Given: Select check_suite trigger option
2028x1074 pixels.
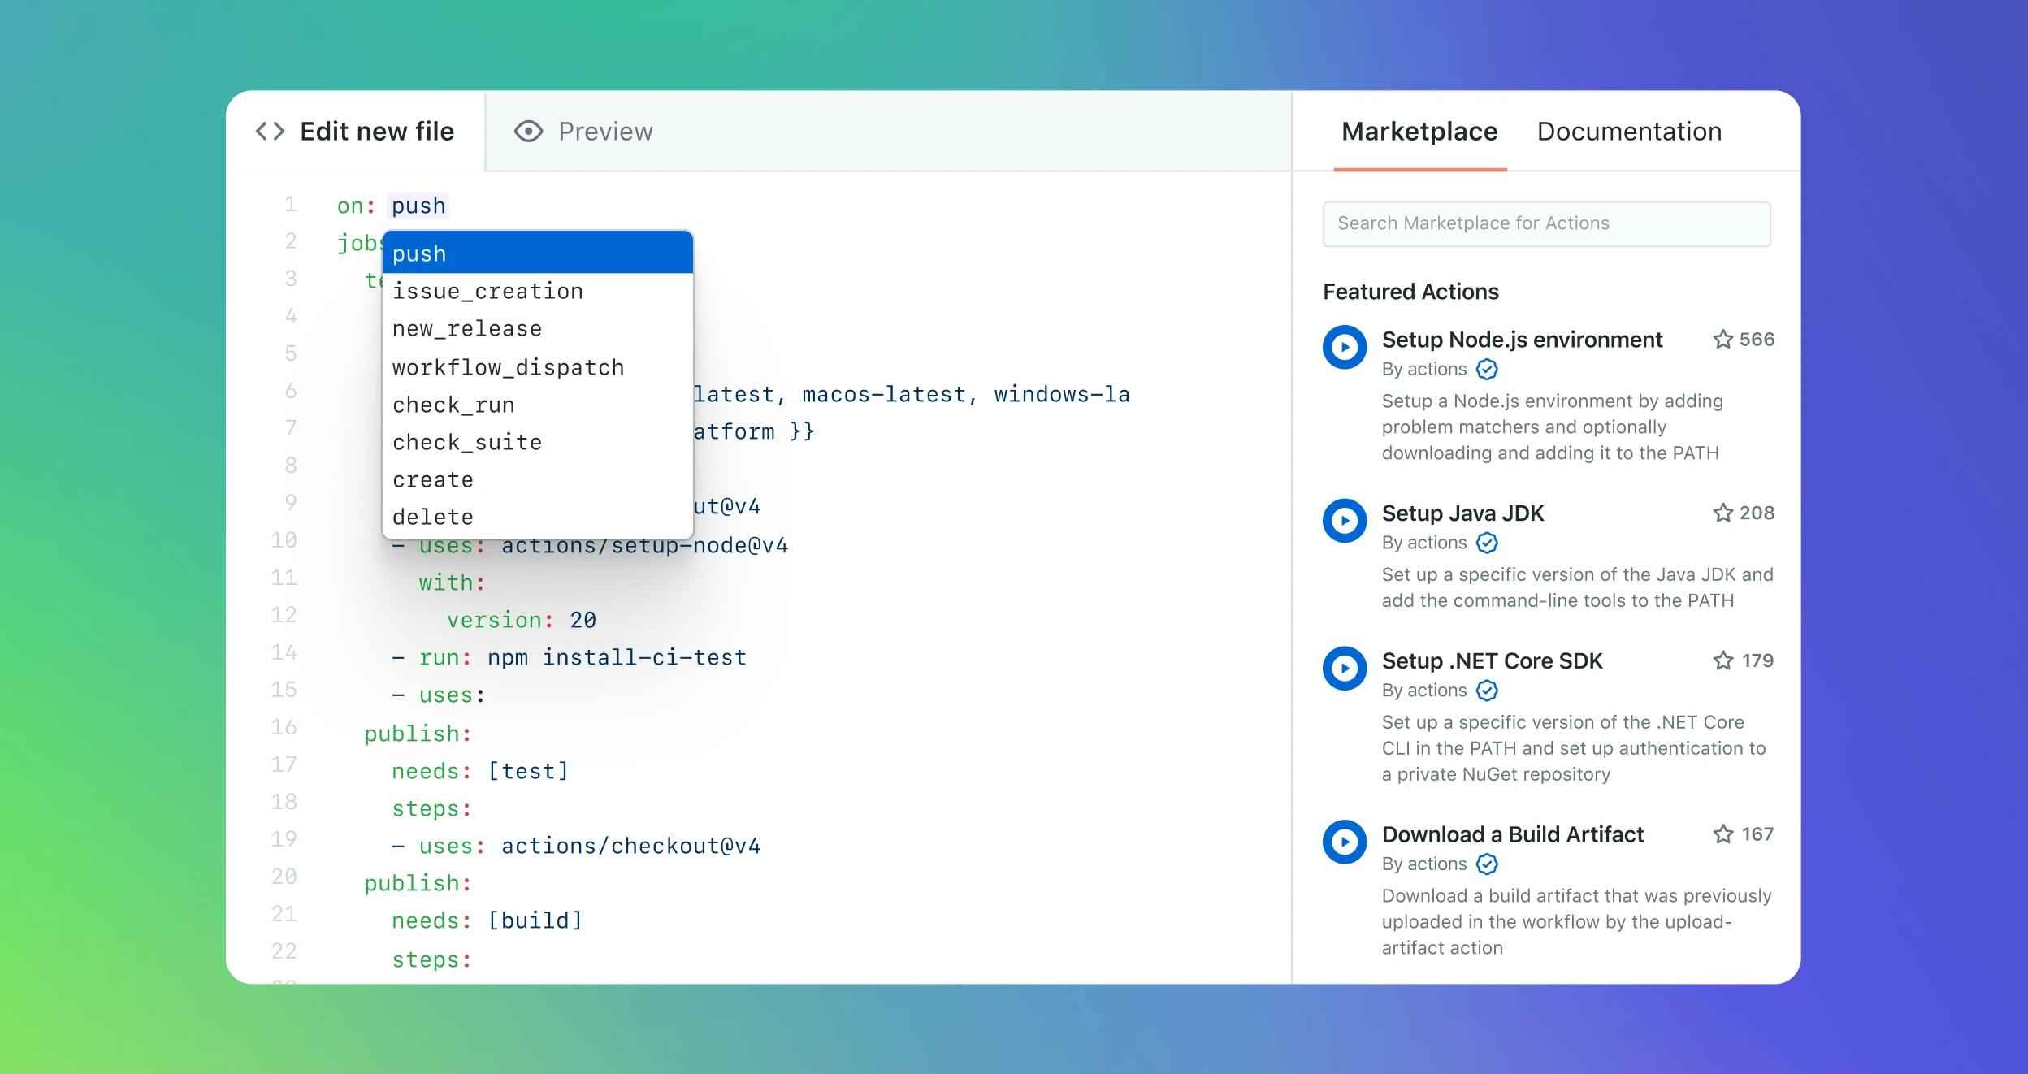Looking at the screenshot, I should point(468,440).
